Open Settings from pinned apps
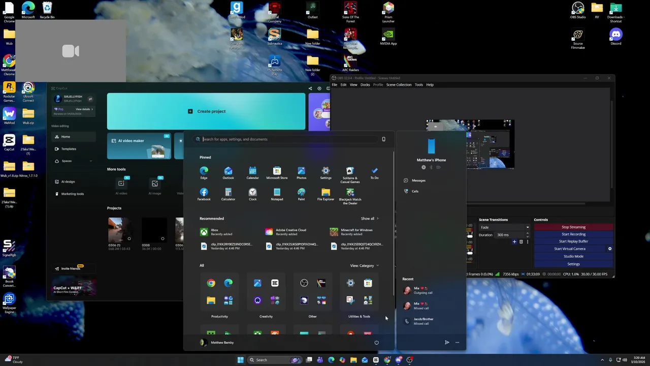The image size is (650, 366). click(326, 173)
